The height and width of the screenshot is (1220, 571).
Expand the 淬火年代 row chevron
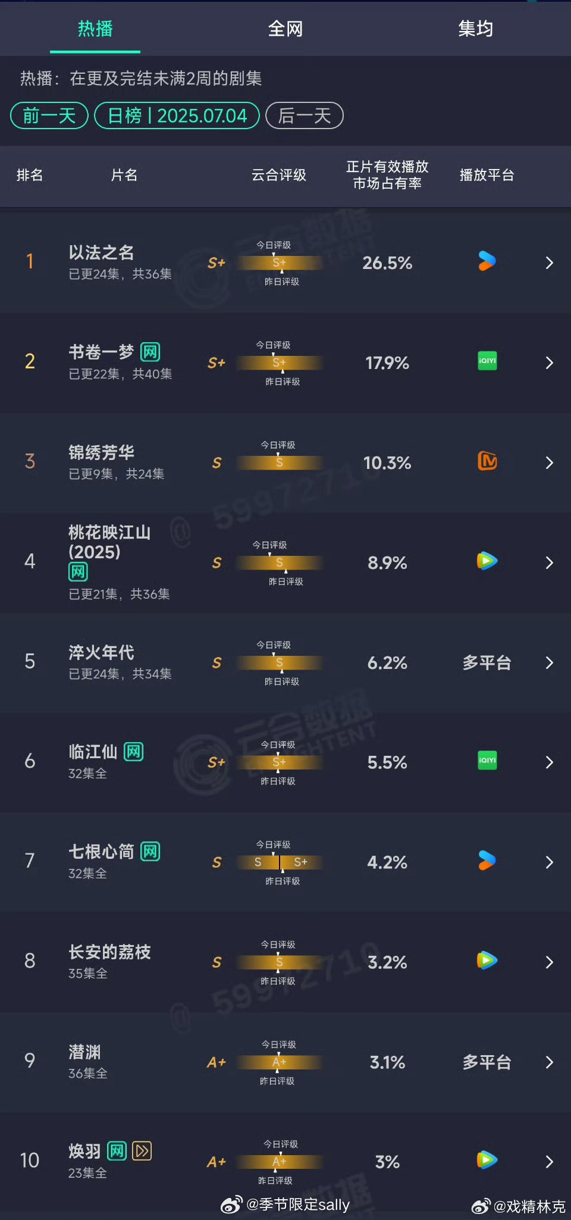point(550,662)
